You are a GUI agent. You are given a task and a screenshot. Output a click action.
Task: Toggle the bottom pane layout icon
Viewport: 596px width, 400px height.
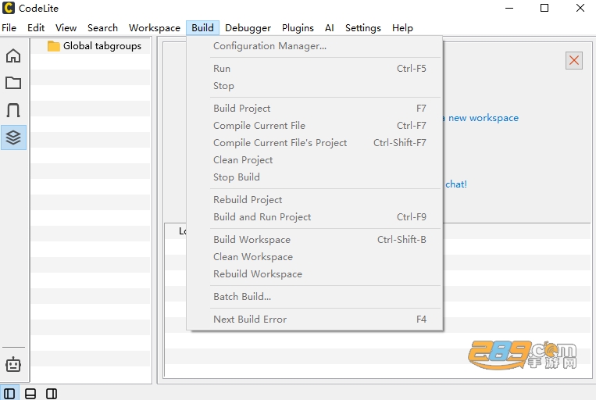click(x=30, y=394)
